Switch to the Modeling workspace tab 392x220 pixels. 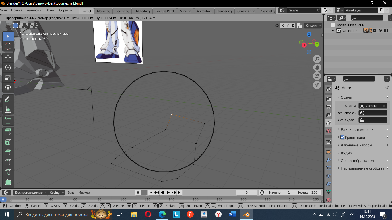point(104,11)
